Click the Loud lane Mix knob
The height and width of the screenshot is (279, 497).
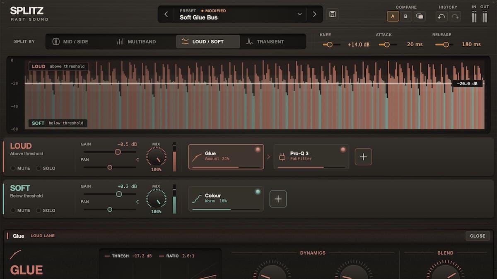(156, 157)
